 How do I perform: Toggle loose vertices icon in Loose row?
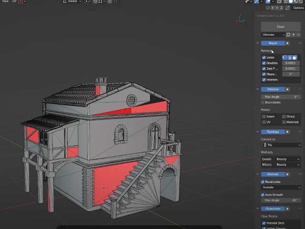click(285, 57)
